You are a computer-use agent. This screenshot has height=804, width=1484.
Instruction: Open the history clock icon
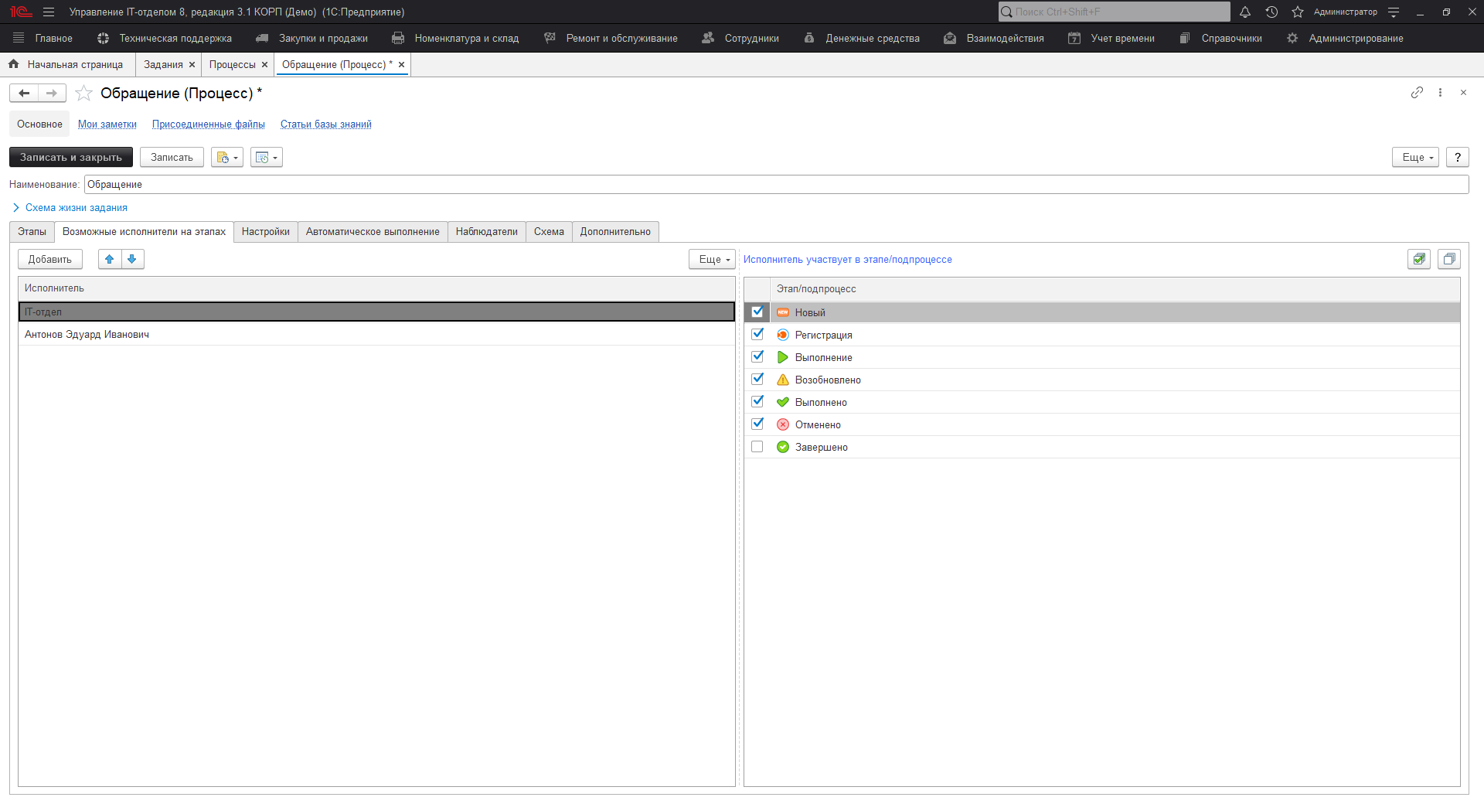[1272, 12]
